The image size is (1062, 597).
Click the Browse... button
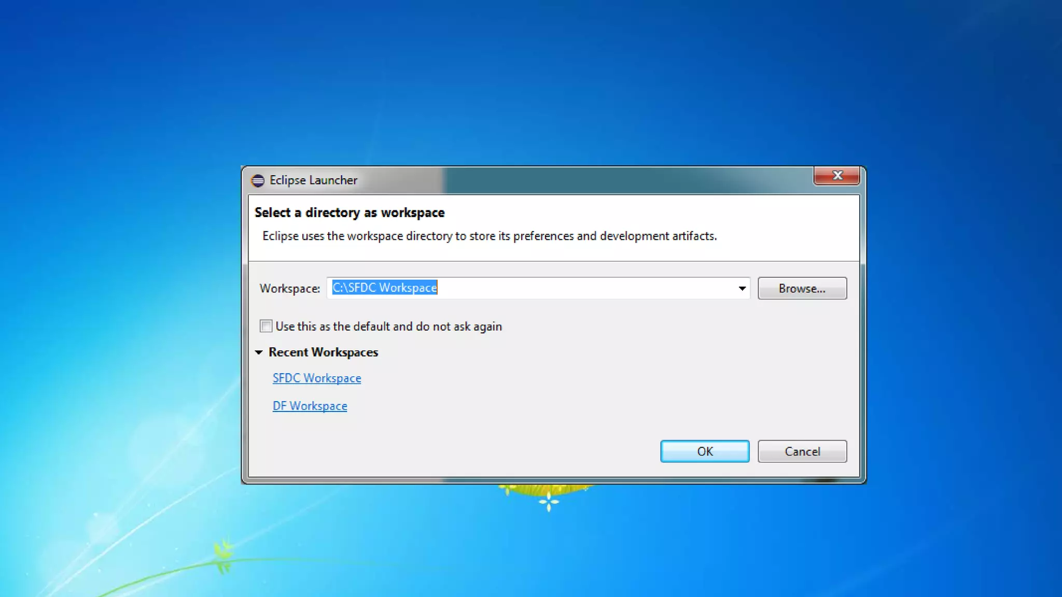[802, 288]
